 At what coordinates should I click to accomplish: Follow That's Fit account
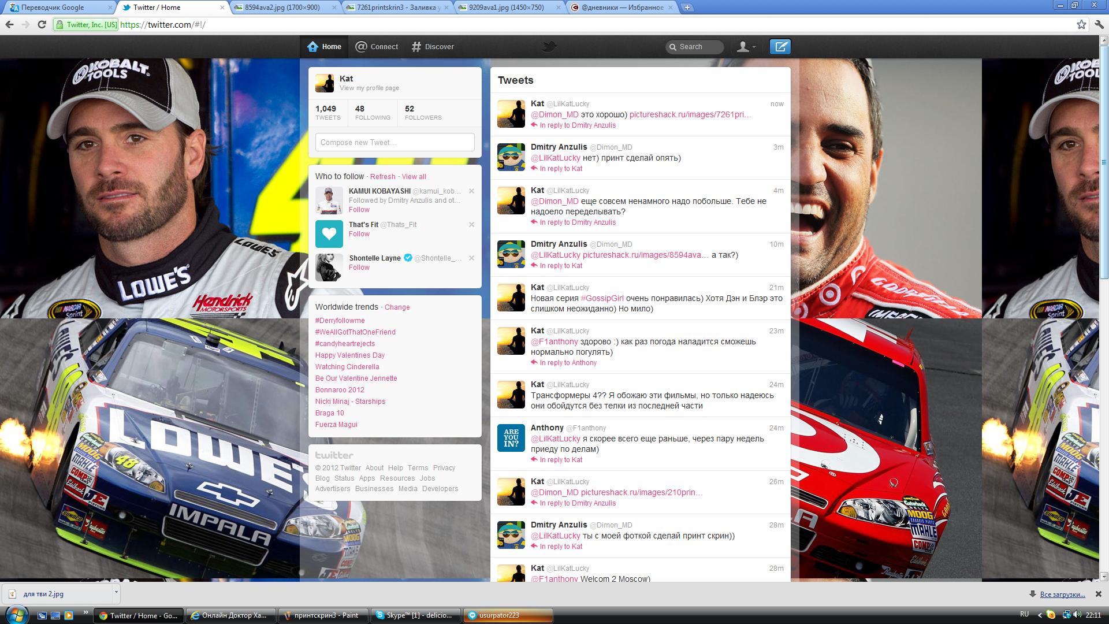click(x=359, y=234)
